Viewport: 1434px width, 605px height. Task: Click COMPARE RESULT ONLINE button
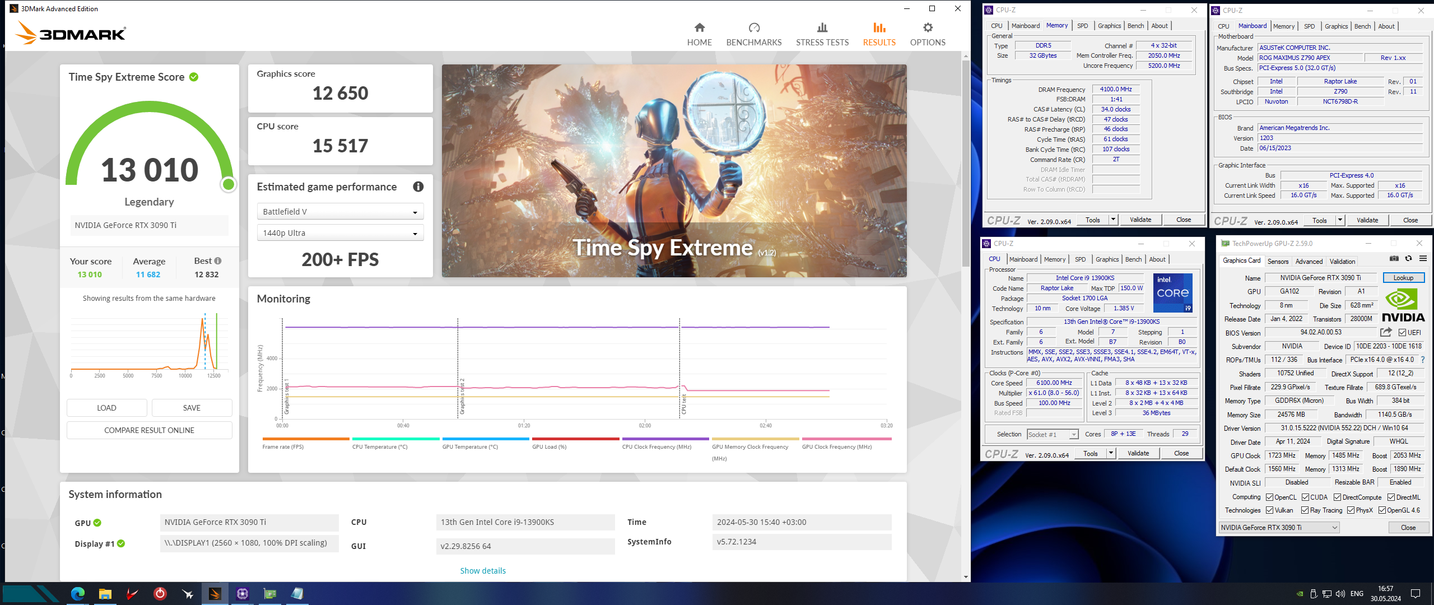(x=149, y=430)
